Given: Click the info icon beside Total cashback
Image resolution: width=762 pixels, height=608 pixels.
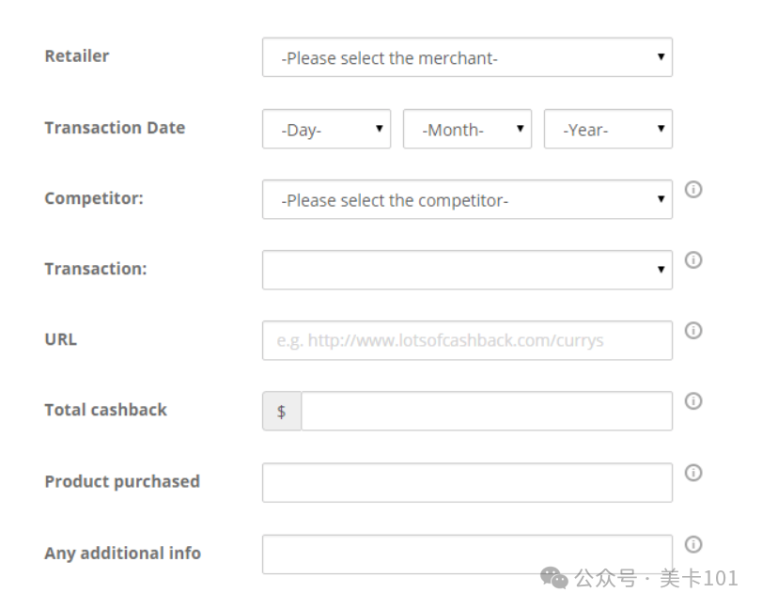Looking at the screenshot, I should [693, 401].
